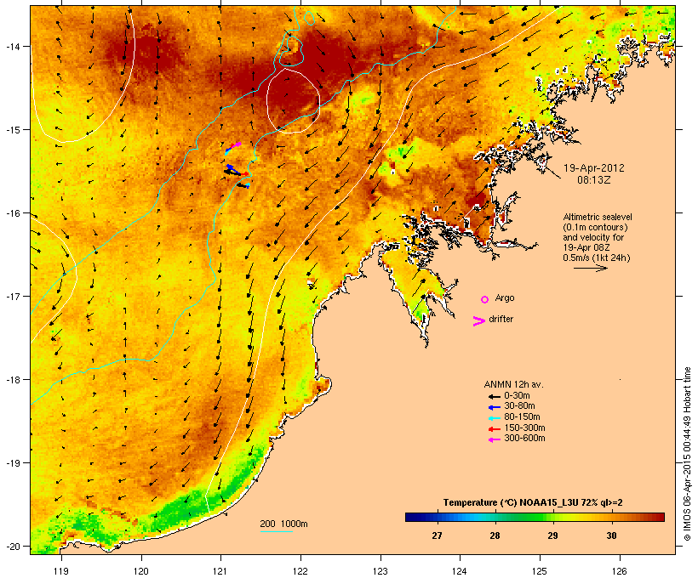Image resolution: width=698 pixels, height=578 pixels.
Task: Click the latitude axis label -15
Action: tap(12, 130)
